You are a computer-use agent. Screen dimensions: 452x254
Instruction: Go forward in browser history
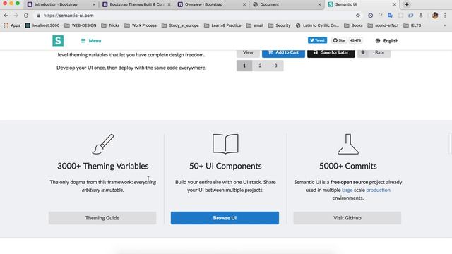pos(16,16)
